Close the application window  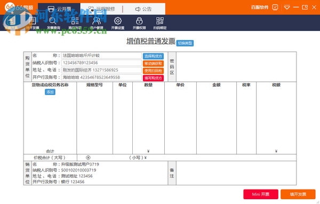[x=314, y=7]
